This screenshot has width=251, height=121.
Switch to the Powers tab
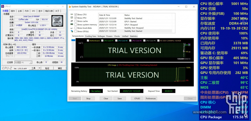pos(109,36)
